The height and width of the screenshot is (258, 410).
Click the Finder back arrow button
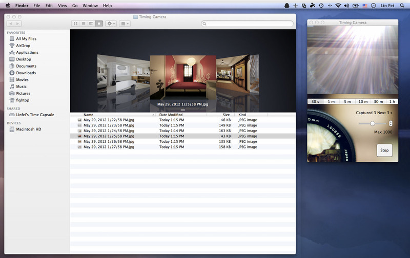coord(11,24)
